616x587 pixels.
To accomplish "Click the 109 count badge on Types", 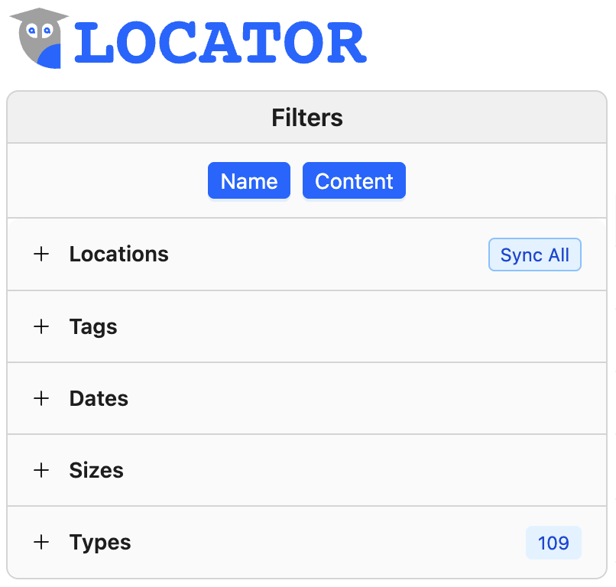I will click(553, 543).
